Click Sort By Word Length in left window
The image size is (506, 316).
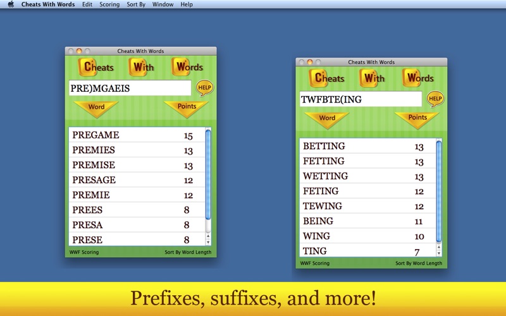[188, 252]
